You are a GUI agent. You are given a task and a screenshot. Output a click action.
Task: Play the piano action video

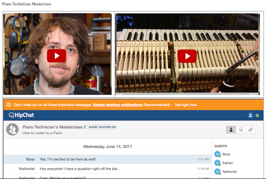tap(187, 56)
